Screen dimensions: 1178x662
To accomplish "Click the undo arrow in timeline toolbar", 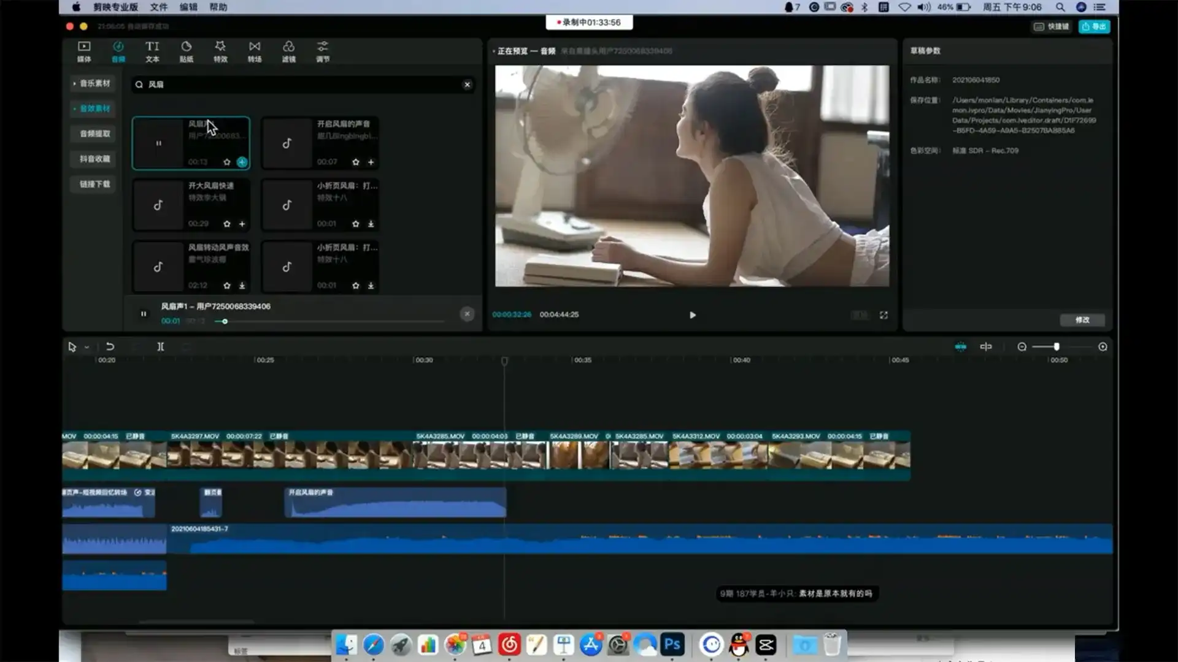I will (x=110, y=347).
